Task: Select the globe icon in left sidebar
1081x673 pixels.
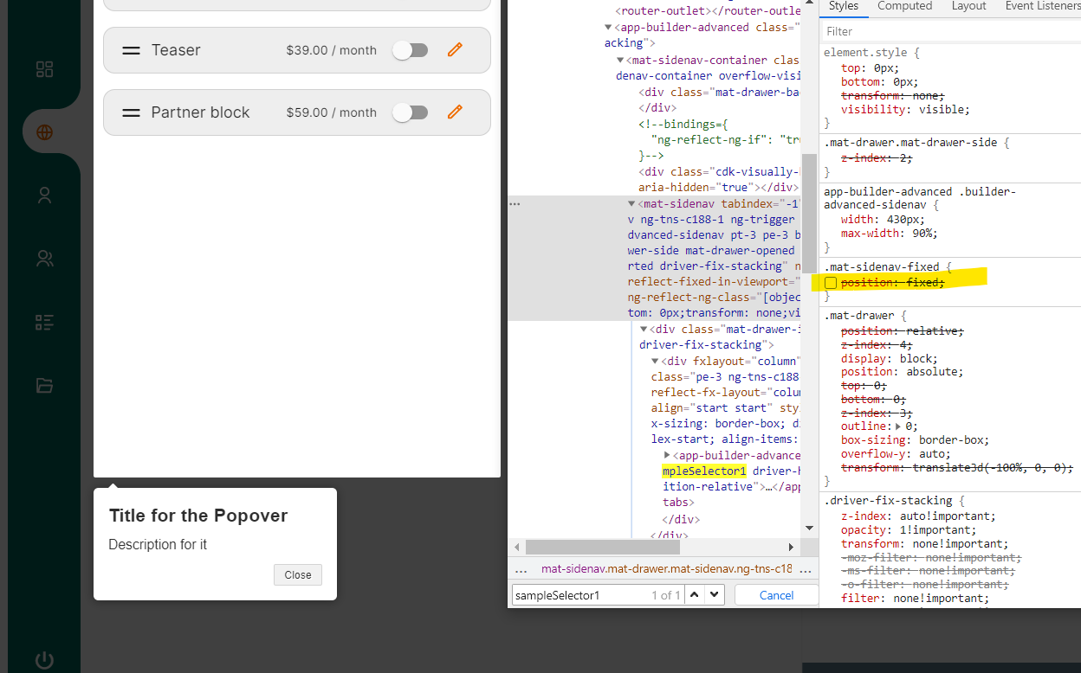Action: [x=44, y=131]
